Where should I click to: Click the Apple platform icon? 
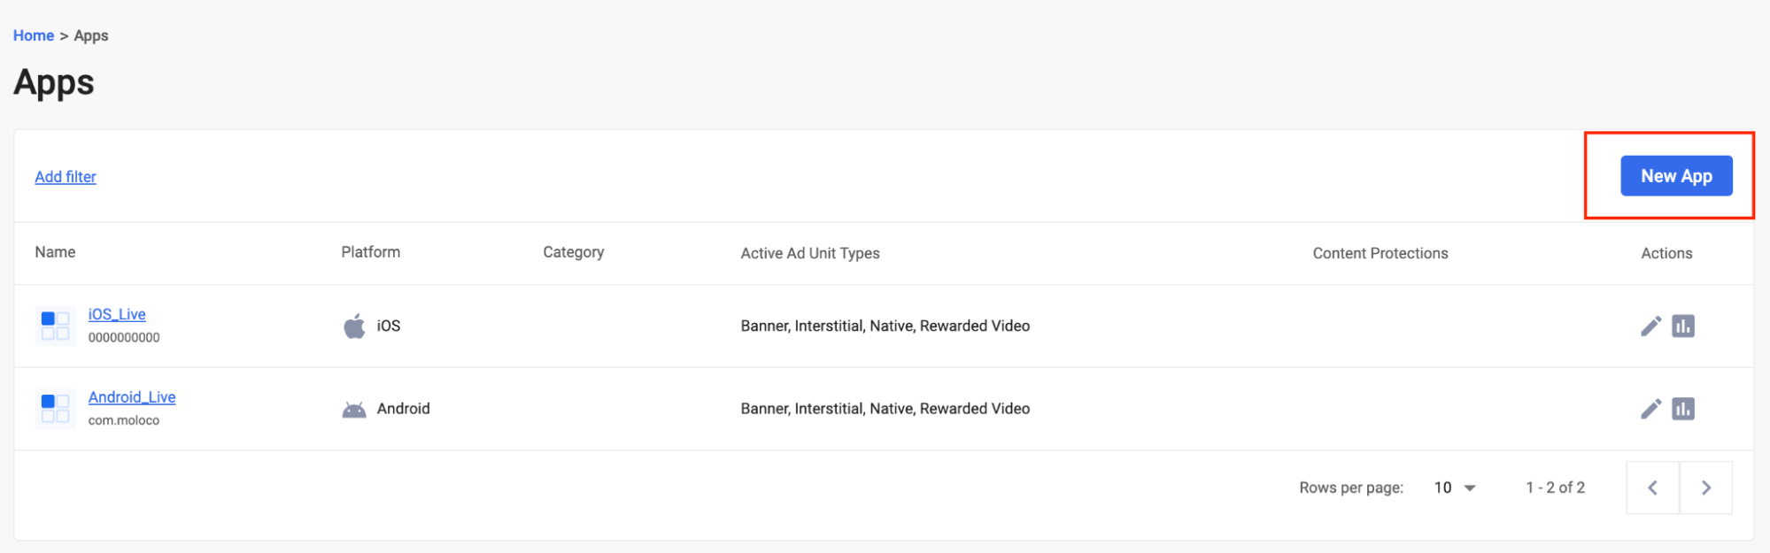click(354, 326)
